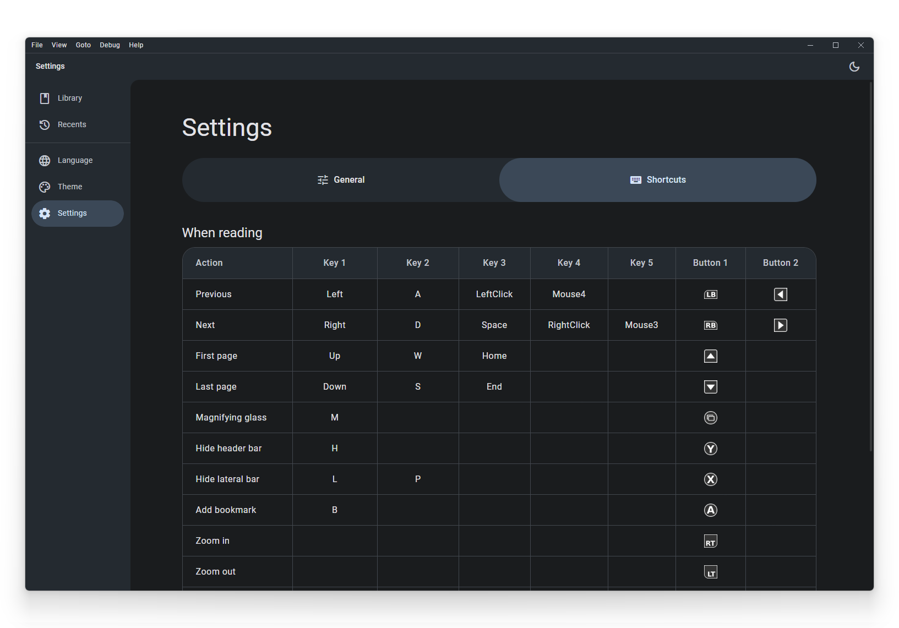Image resolution: width=899 pixels, height=628 pixels.
Task: Select Theme in the sidebar
Action: click(x=69, y=187)
